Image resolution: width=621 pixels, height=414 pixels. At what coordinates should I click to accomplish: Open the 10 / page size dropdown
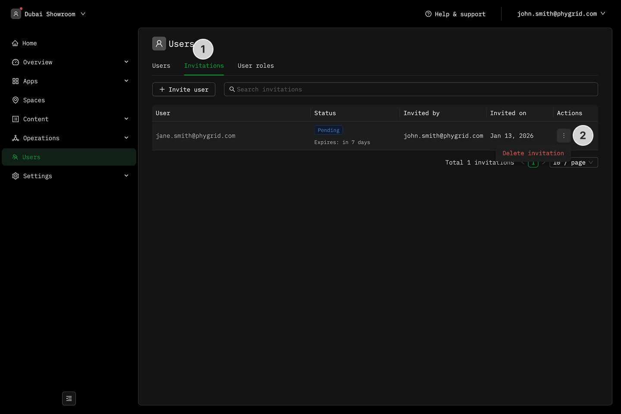pyautogui.click(x=574, y=163)
